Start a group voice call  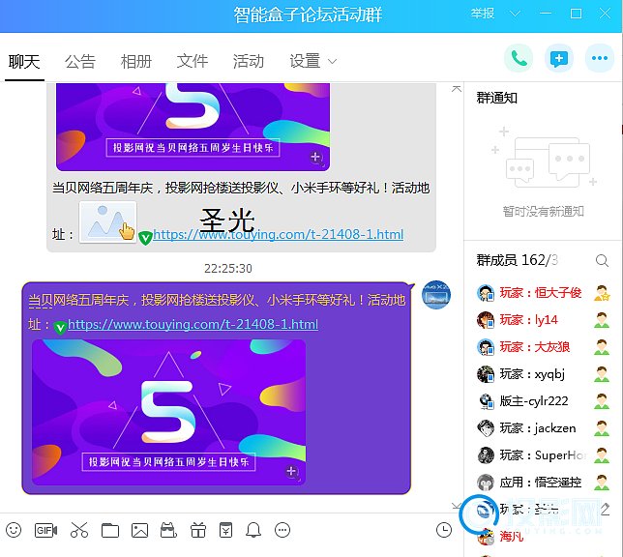point(519,58)
